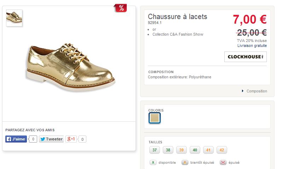
Task: Expand the Composition section
Action: (255, 91)
